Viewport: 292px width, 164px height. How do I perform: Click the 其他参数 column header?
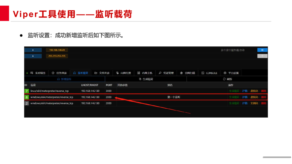(122, 85)
